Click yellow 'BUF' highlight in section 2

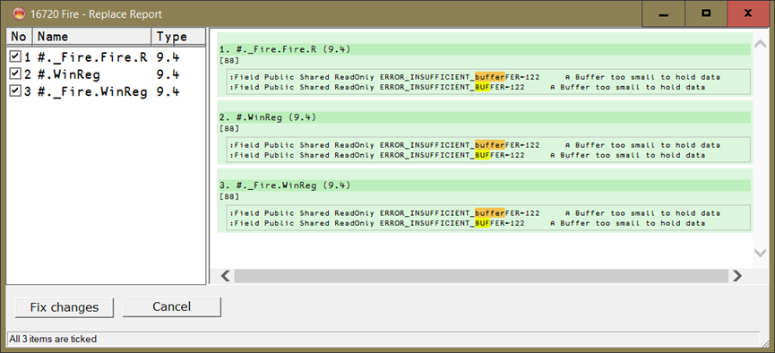pyautogui.click(x=482, y=155)
